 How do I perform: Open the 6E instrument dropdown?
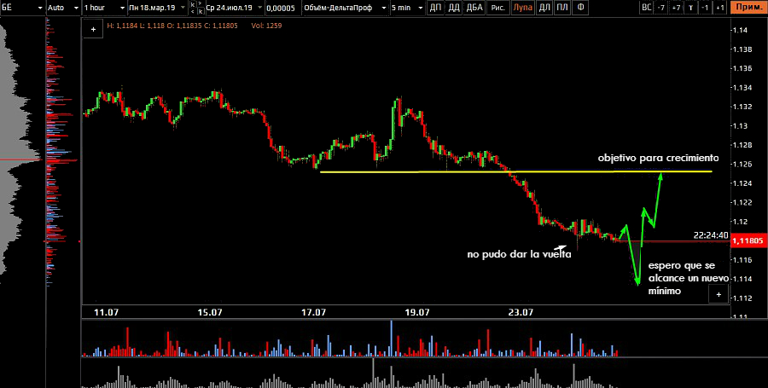[x=20, y=8]
